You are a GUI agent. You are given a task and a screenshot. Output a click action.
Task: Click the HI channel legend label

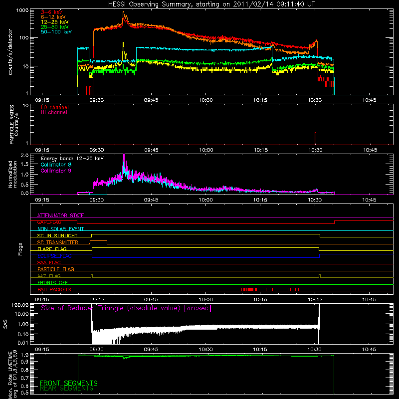coord(54,113)
